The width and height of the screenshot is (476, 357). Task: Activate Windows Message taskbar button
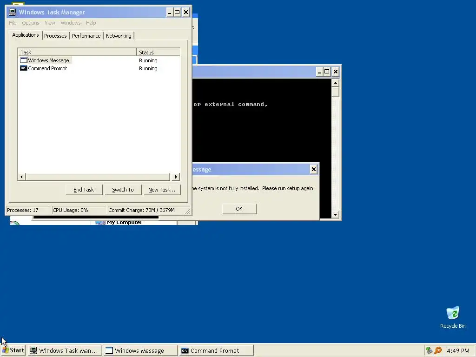click(139, 350)
